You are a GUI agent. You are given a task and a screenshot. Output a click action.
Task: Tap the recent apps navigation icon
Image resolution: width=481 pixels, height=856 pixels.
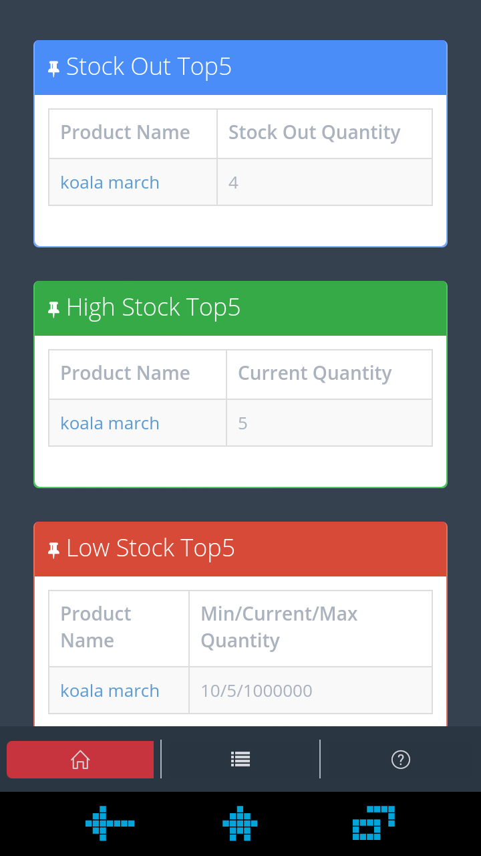[x=373, y=823]
